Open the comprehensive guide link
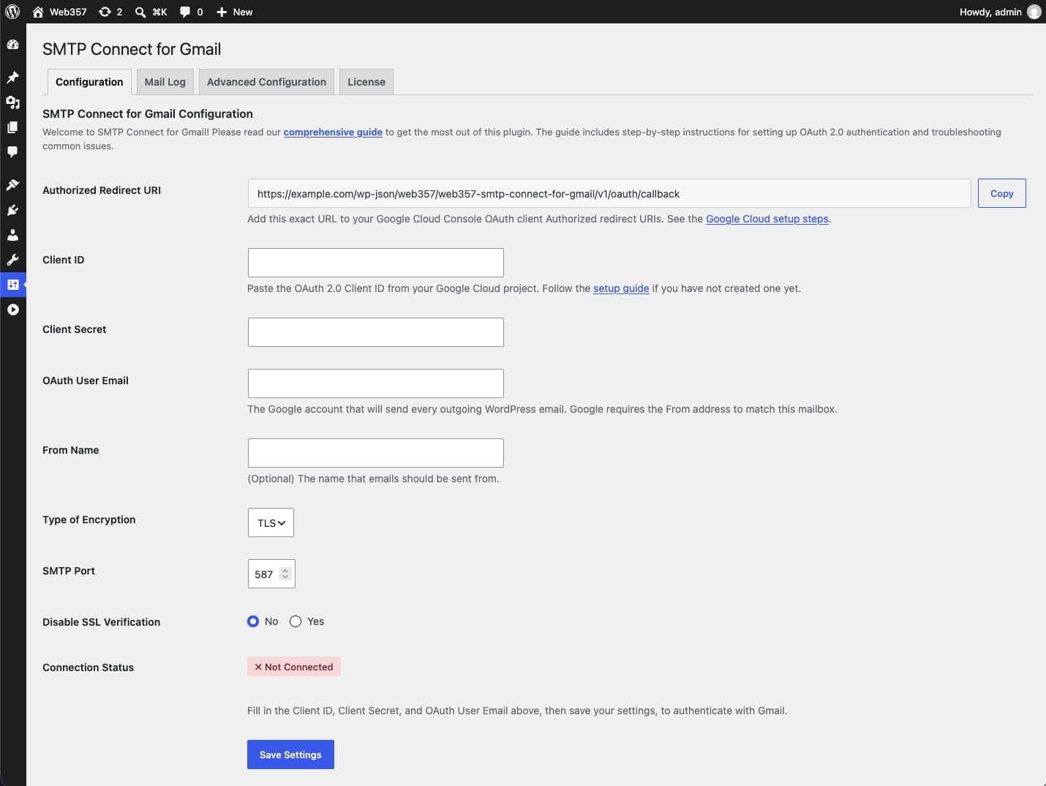1046x786 pixels. [x=333, y=132]
